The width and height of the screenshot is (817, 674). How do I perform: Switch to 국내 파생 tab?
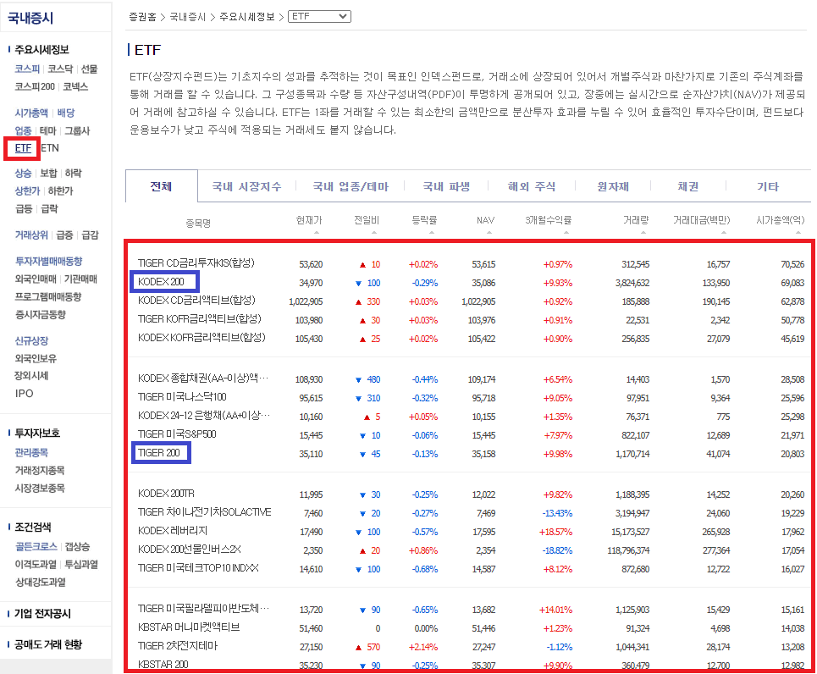(446, 186)
